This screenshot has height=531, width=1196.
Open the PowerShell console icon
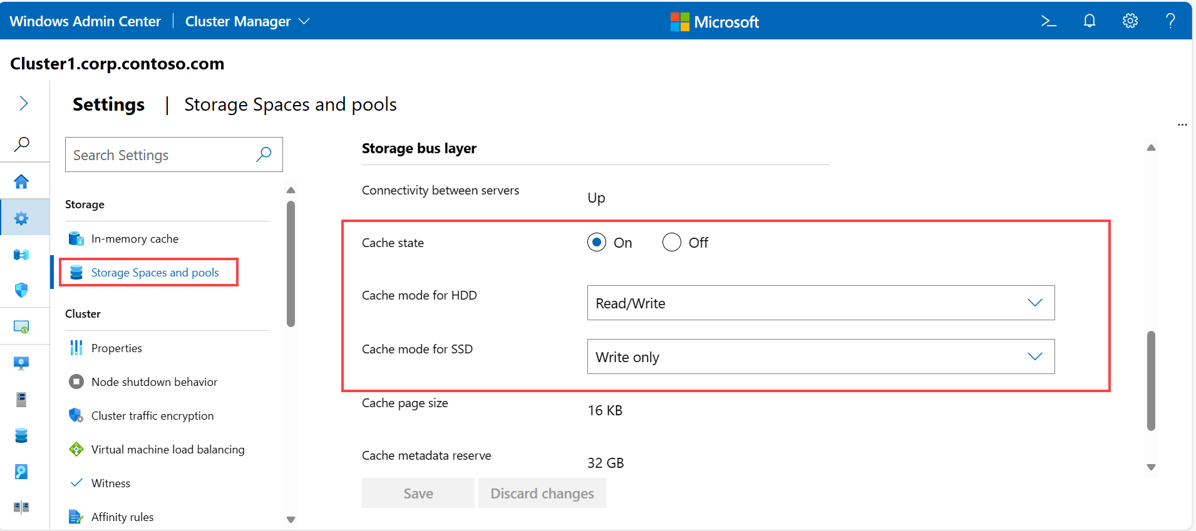pos(1048,21)
